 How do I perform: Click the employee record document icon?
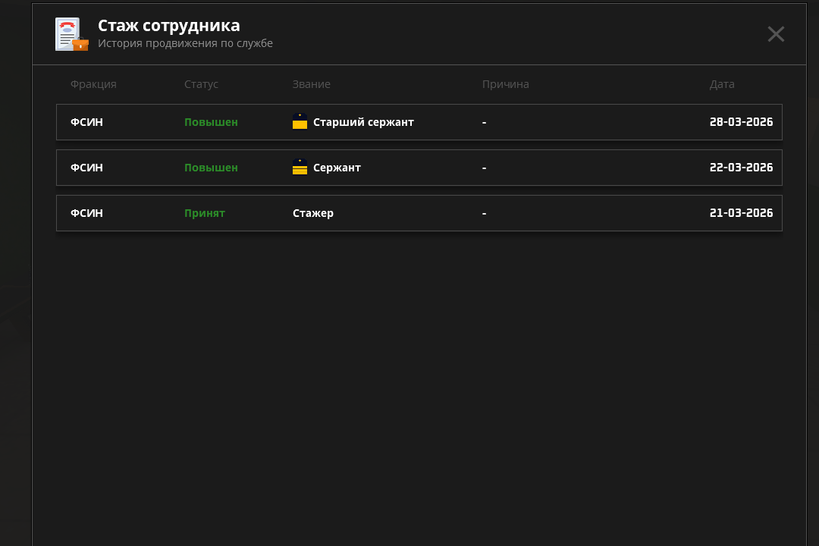pos(71,34)
